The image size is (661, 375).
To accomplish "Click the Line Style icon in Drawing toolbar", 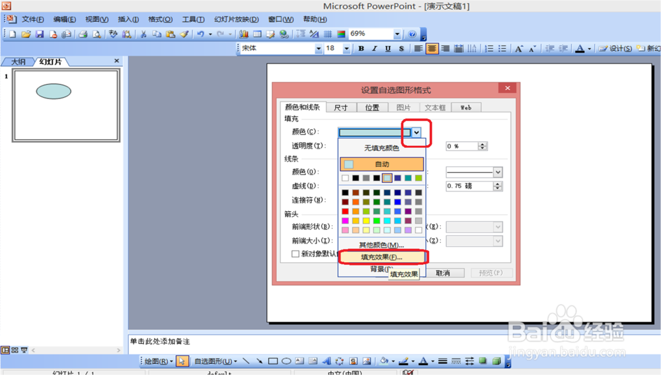I will point(442,361).
